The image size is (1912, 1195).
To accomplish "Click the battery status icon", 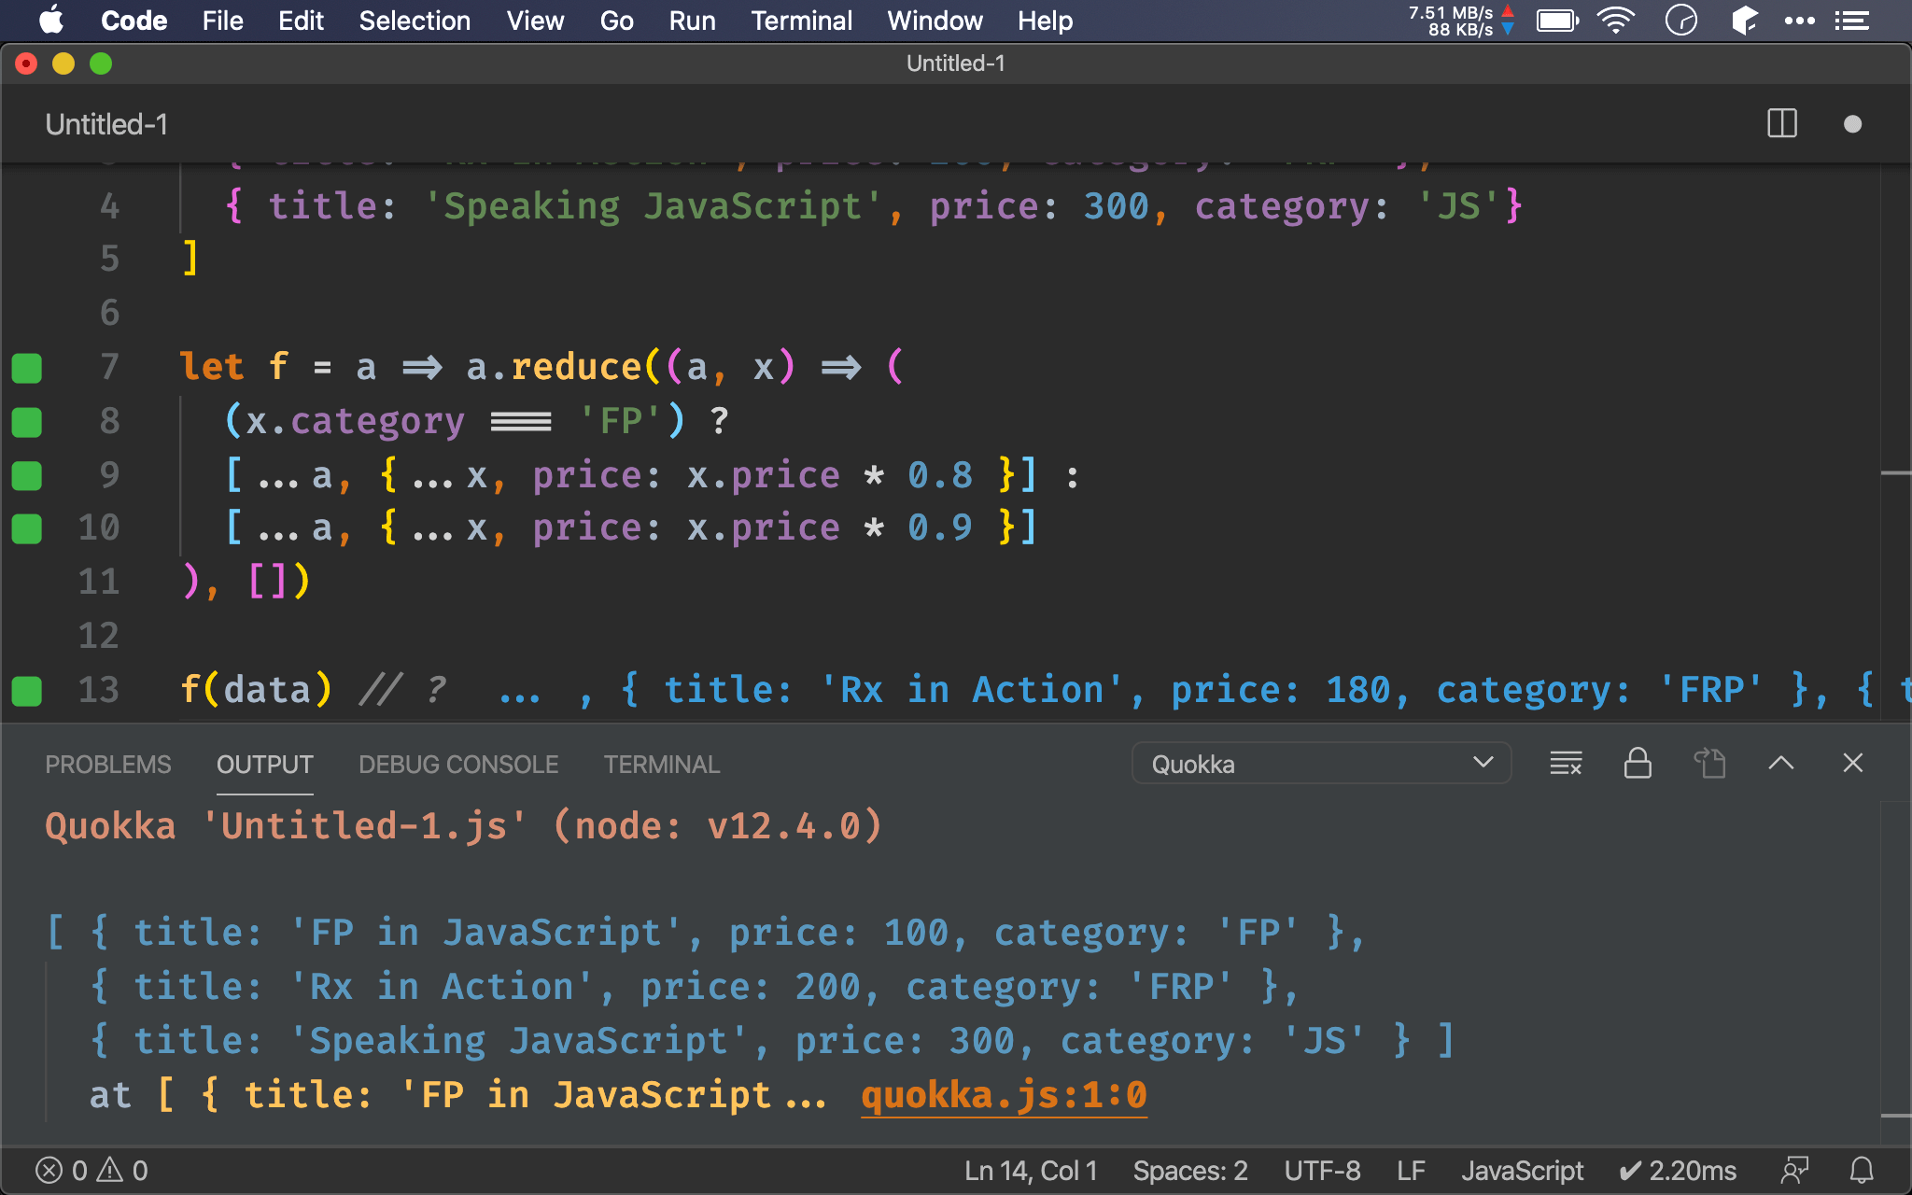I will (1557, 21).
